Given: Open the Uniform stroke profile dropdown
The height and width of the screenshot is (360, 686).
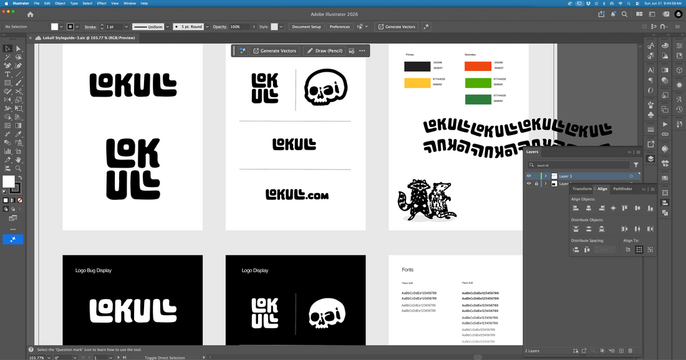Looking at the screenshot, I should (167, 27).
